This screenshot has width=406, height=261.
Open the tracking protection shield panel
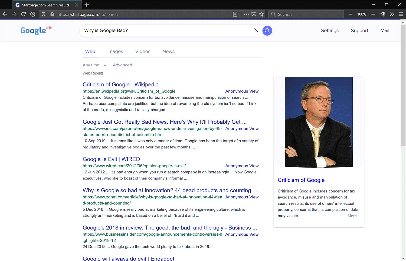(x=43, y=14)
